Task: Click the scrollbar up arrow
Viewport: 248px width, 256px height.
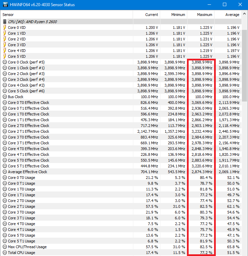Action: [x=244, y=14]
